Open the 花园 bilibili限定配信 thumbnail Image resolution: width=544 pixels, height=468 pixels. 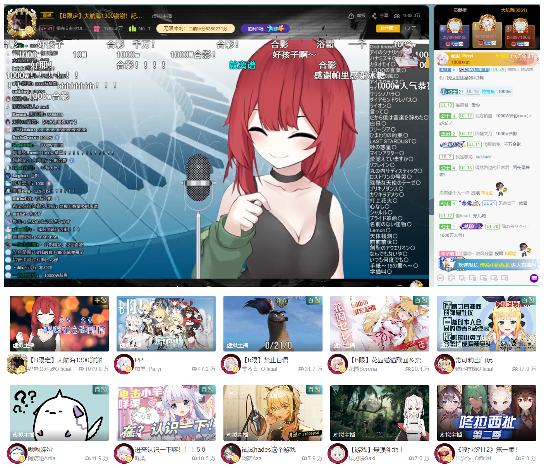click(x=380, y=324)
